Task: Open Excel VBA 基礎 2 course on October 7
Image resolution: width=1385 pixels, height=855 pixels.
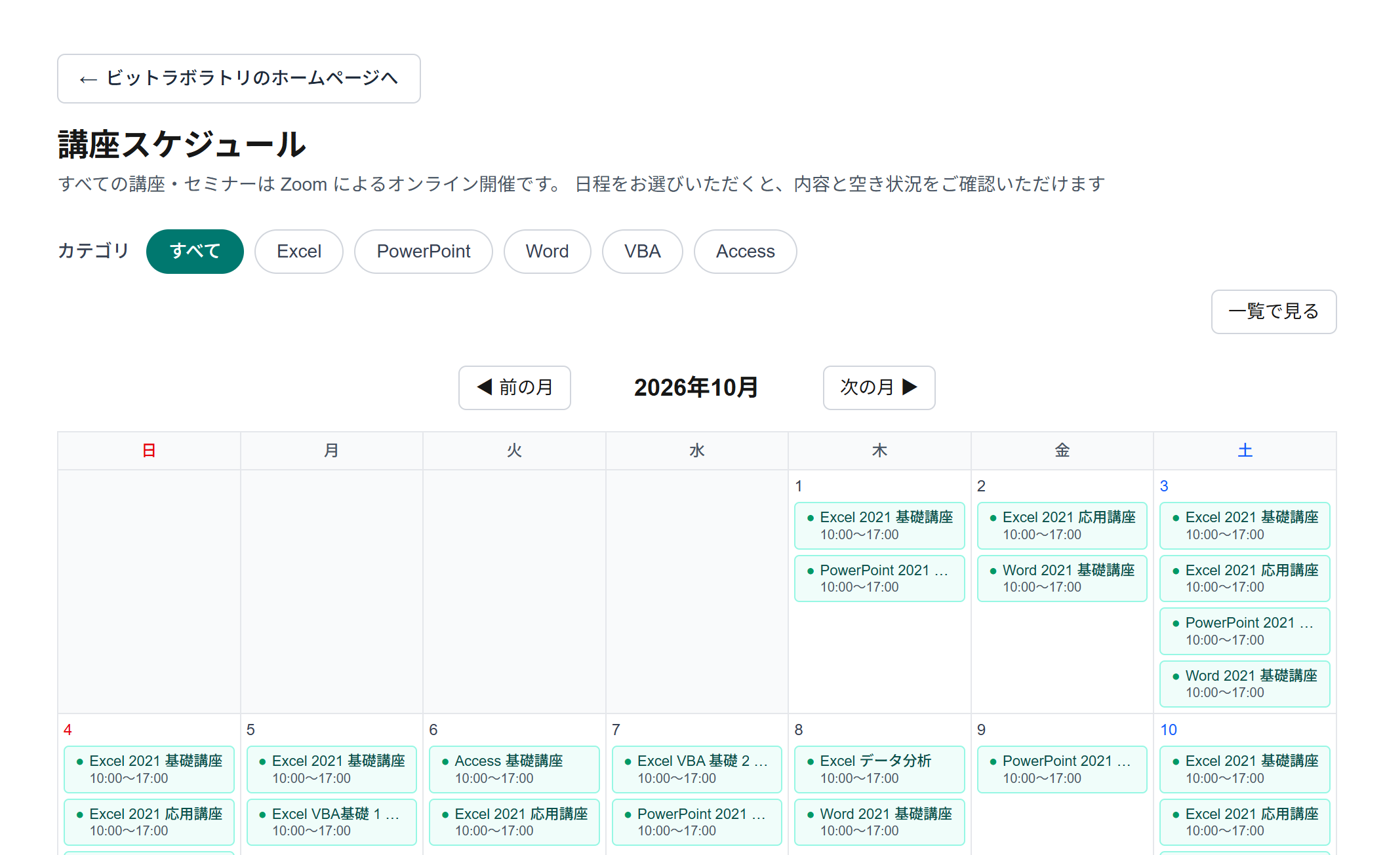Action: (x=697, y=769)
